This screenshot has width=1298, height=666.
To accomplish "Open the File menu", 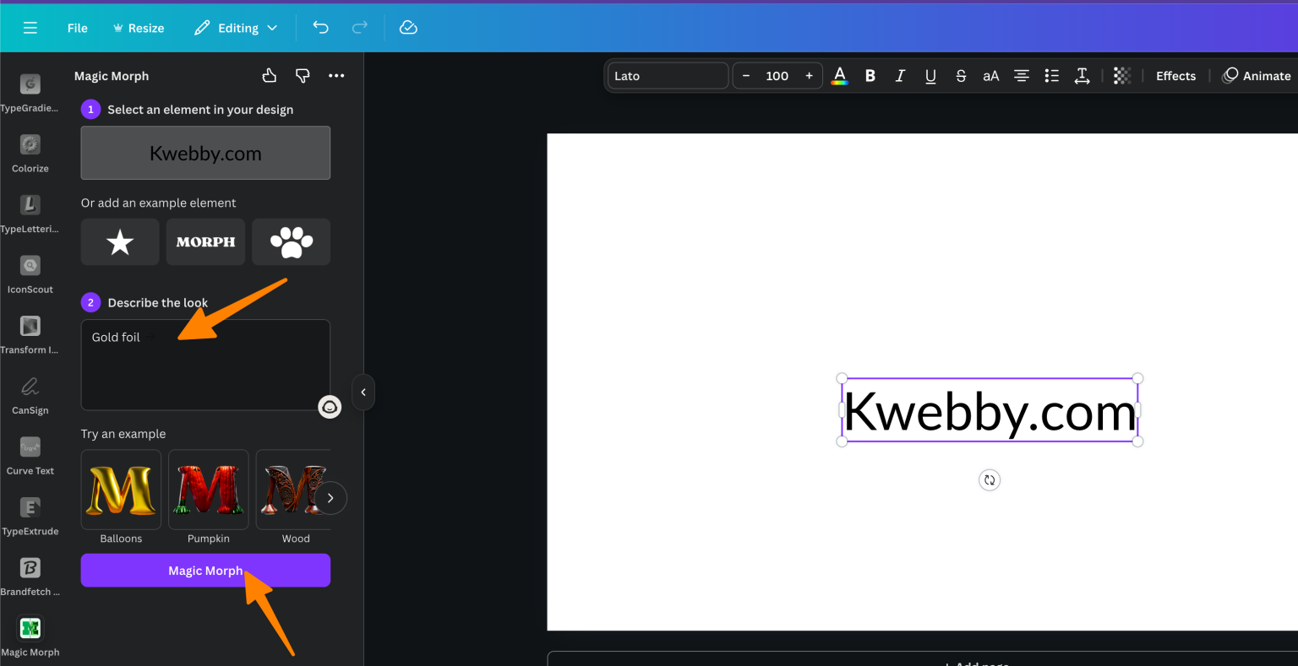I will click(x=77, y=27).
